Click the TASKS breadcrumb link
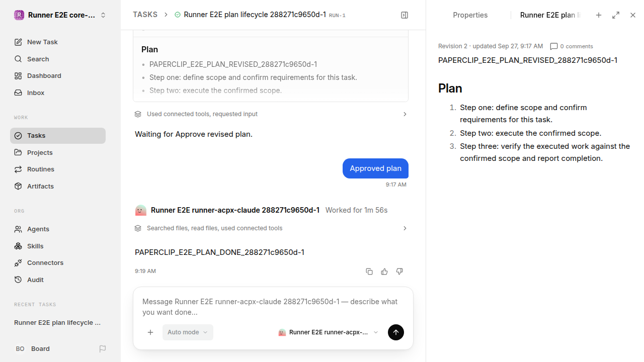 (x=145, y=15)
